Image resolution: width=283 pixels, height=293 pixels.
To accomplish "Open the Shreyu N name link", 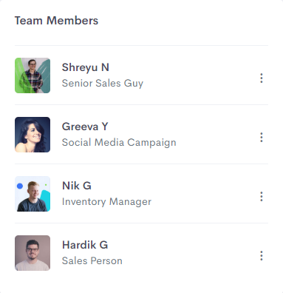I will tap(86, 67).
